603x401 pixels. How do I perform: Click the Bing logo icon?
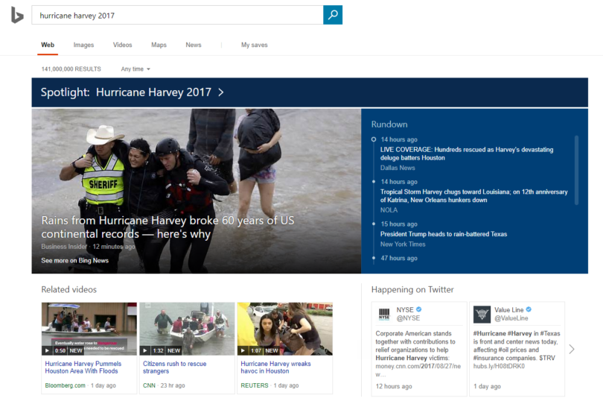click(x=17, y=15)
